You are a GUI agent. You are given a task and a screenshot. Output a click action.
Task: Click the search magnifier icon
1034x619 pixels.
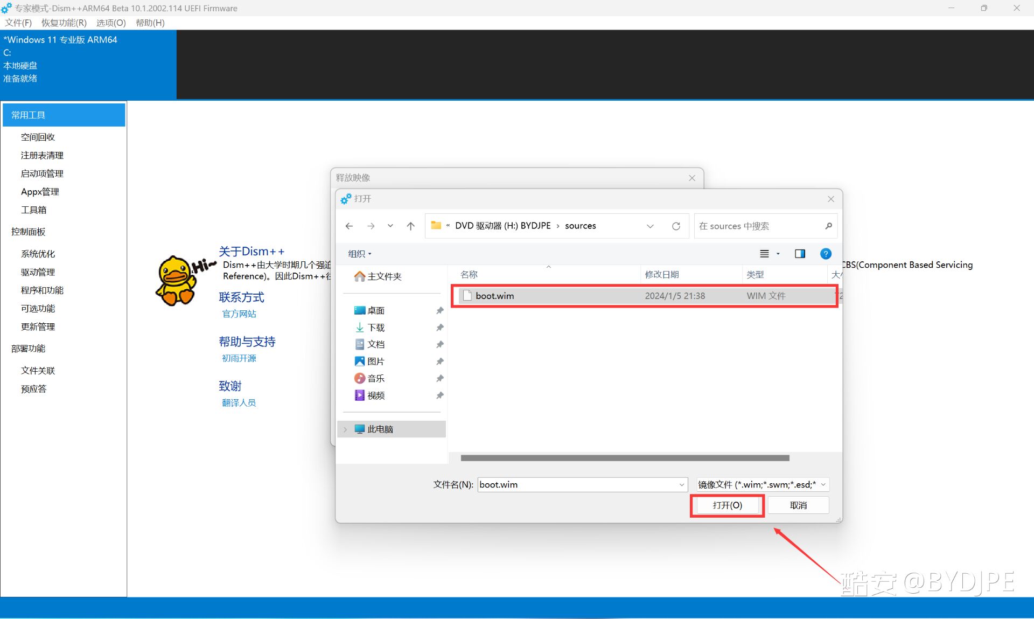pos(828,226)
